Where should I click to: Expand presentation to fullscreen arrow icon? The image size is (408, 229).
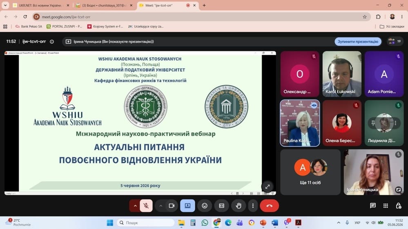tap(267, 187)
